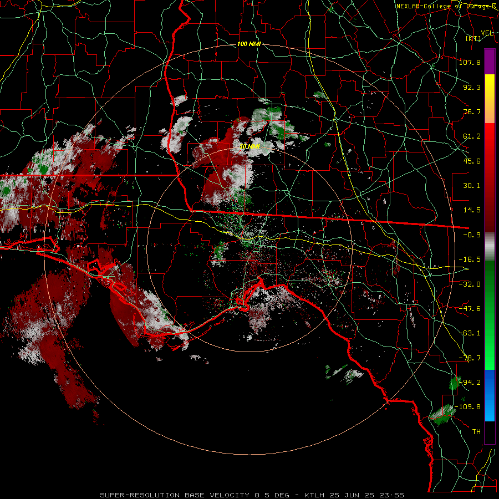This screenshot has height=499, width=499.
Task: Select the 61.2 velocity scale value
Action: tap(472, 136)
